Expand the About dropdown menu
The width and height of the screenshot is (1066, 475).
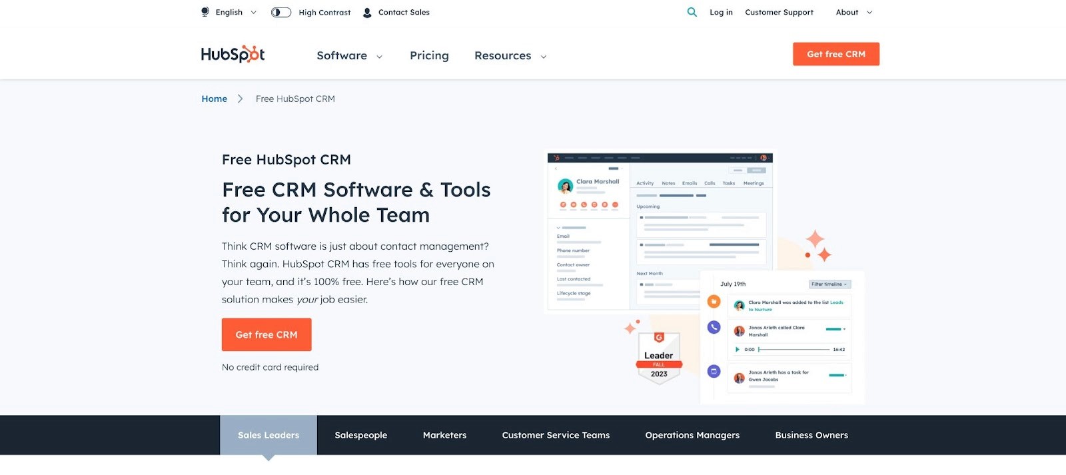coord(854,12)
